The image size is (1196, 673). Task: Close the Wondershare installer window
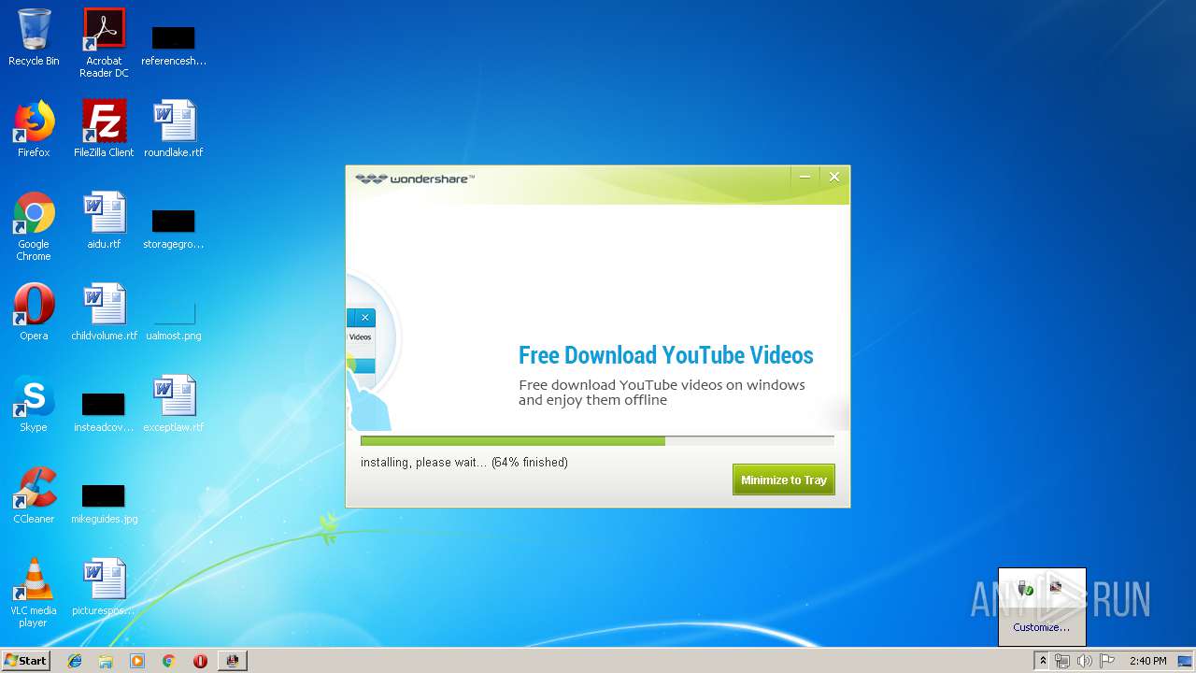pyautogui.click(x=834, y=177)
